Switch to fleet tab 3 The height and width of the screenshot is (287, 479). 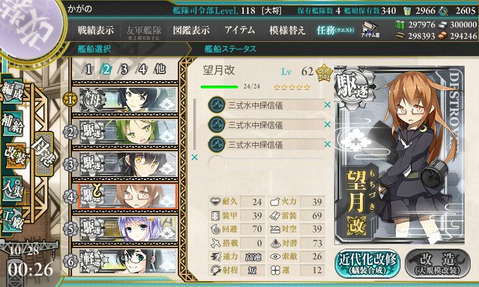pos(124,69)
